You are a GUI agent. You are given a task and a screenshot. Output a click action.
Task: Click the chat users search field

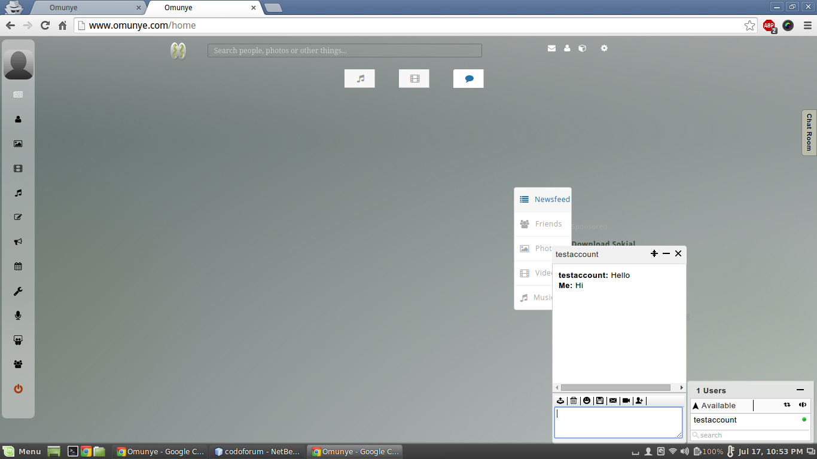tap(751, 435)
